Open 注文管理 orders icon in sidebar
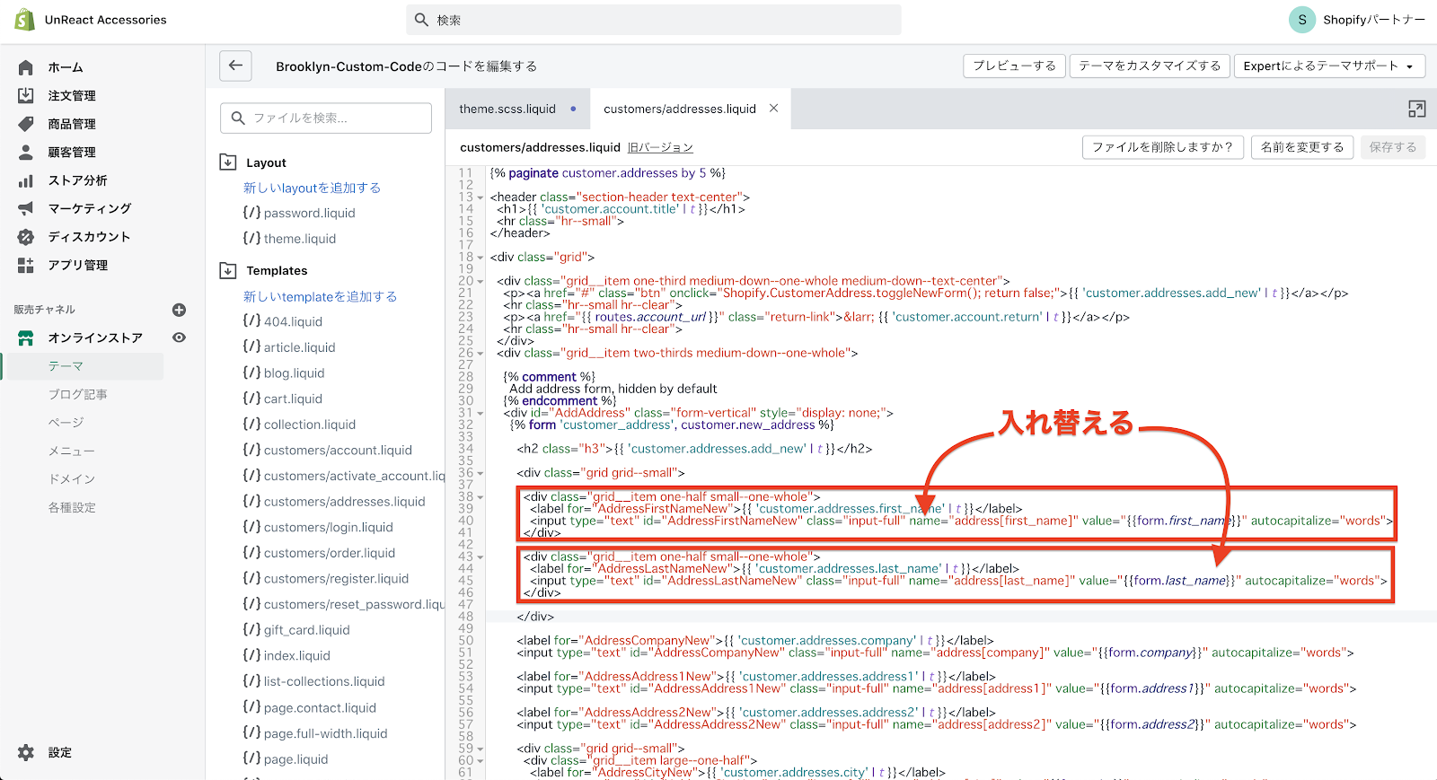1437x780 pixels. tap(26, 95)
